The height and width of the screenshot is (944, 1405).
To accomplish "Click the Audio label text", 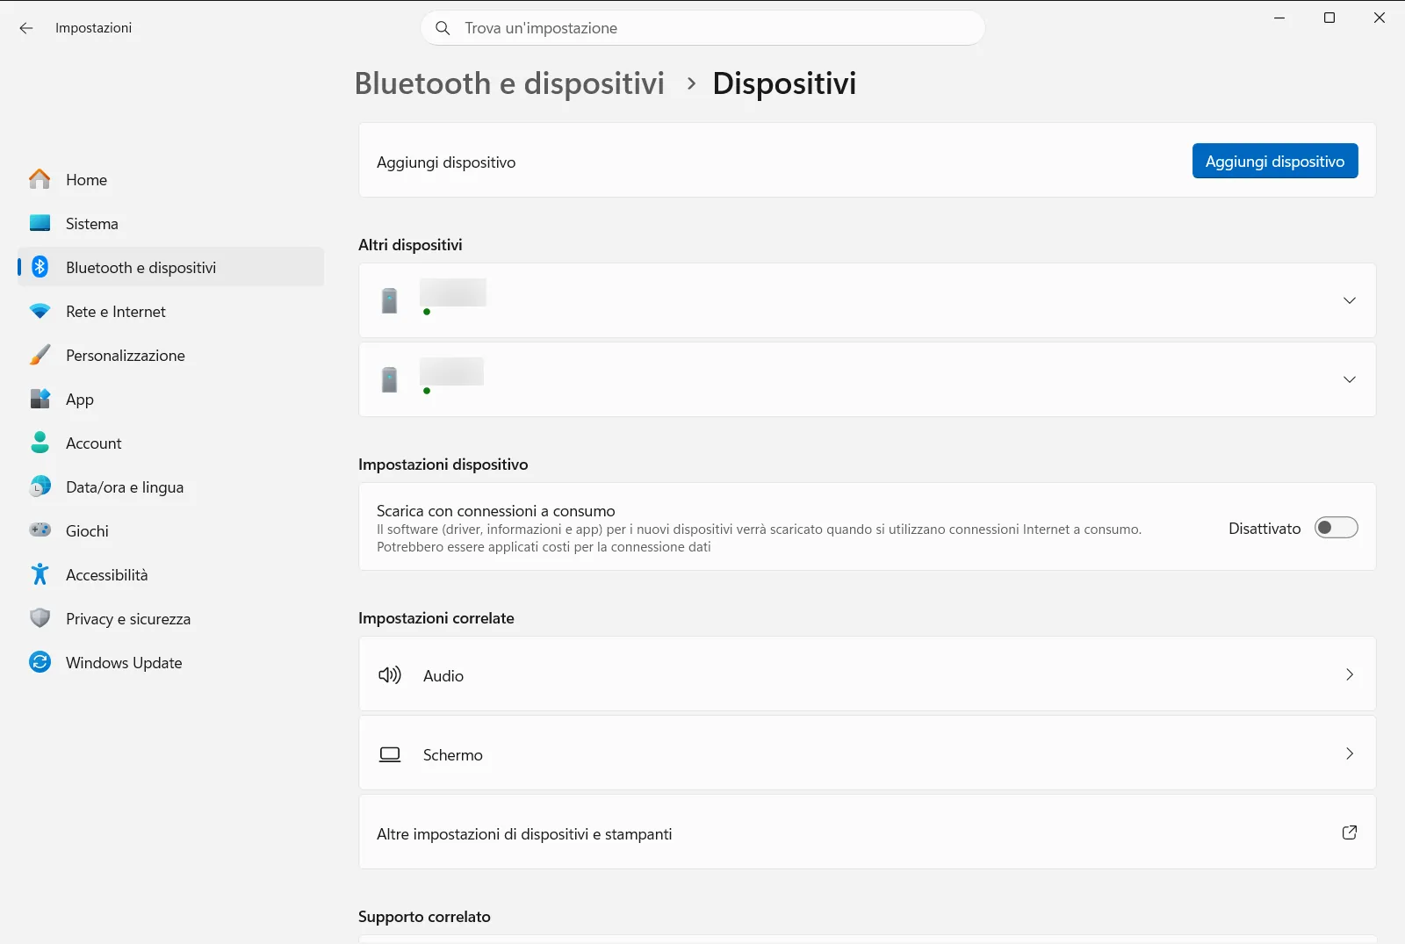I will (x=443, y=676).
